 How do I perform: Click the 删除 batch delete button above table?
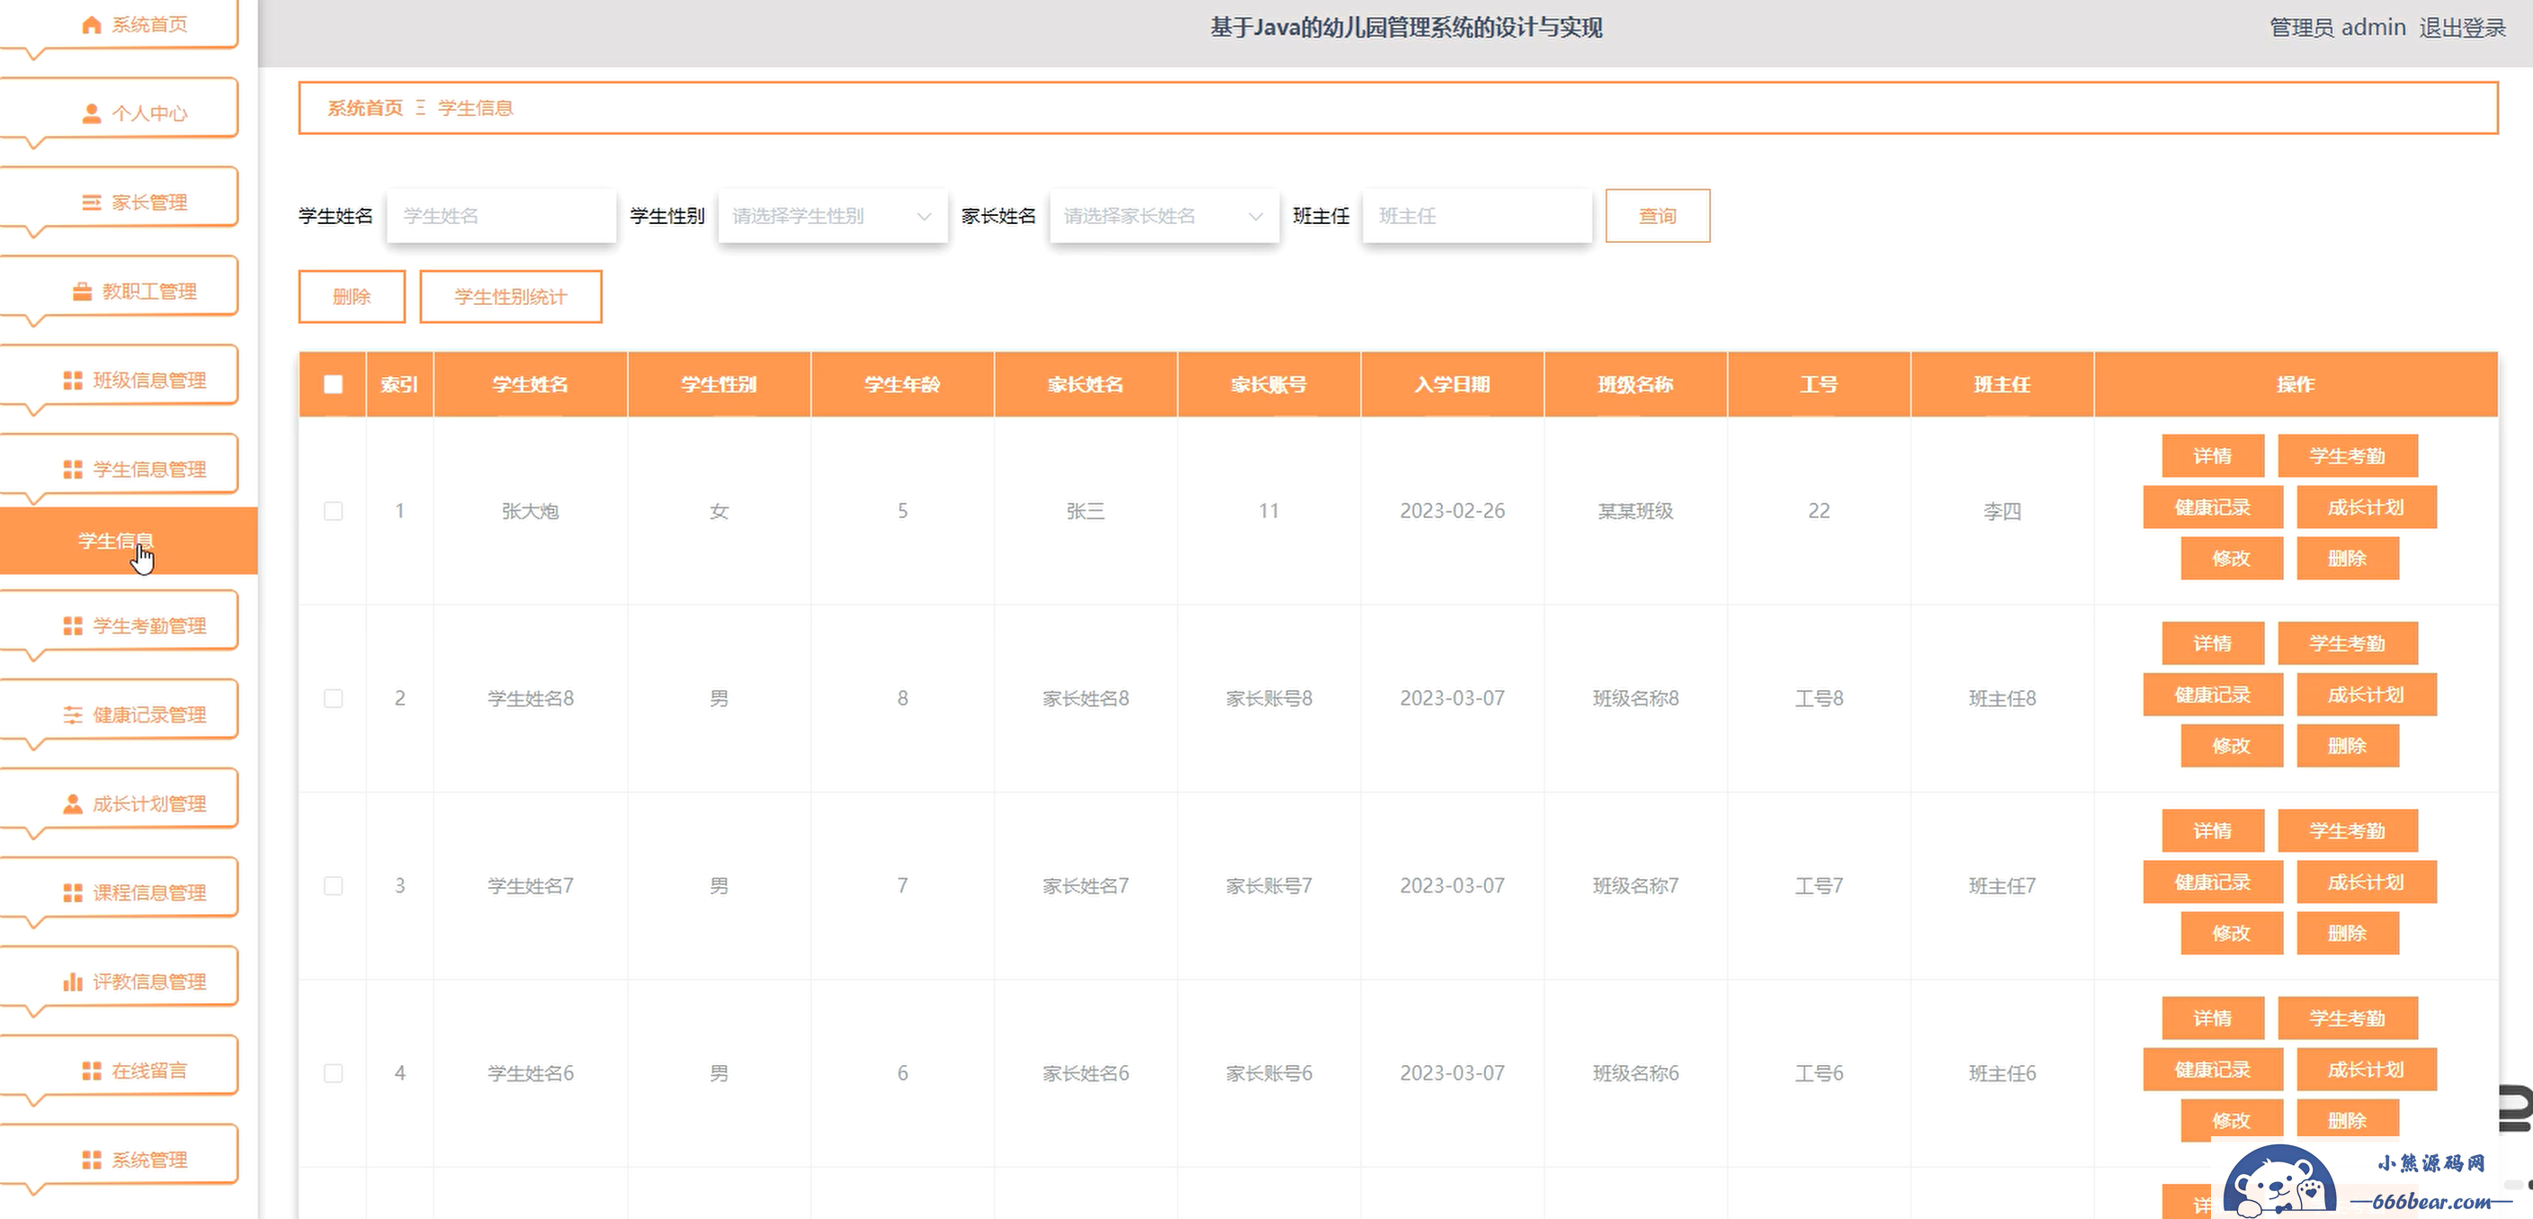click(351, 297)
